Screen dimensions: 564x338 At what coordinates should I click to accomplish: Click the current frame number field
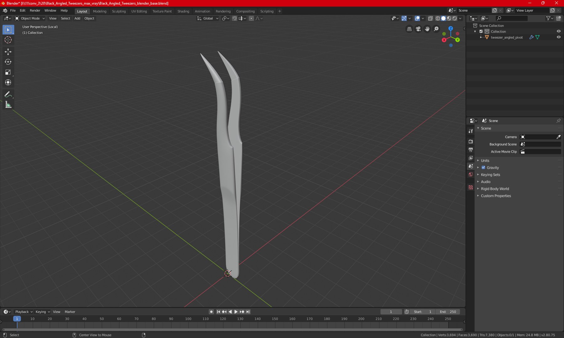click(391, 312)
